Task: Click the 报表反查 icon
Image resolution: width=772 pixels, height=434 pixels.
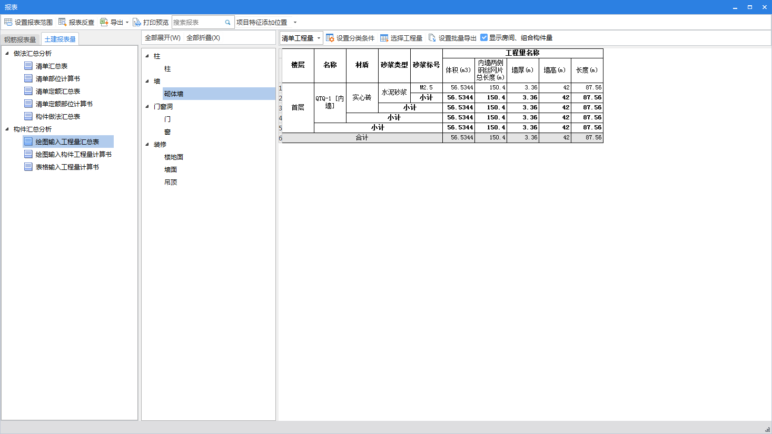Action: [62, 22]
